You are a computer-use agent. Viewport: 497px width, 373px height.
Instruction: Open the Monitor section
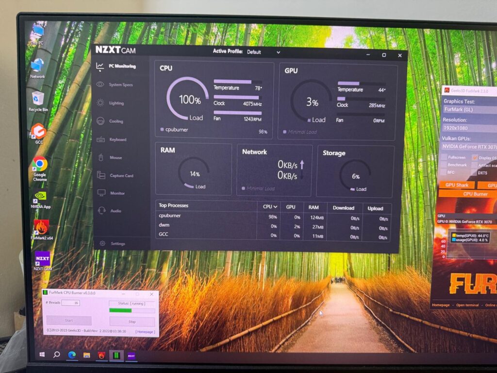click(x=111, y=193)
